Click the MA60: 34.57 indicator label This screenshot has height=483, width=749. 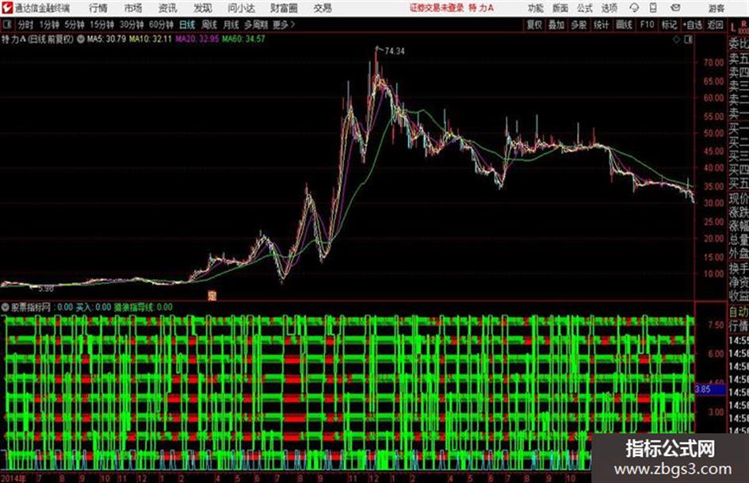pyautogui.click(x=243, y=39)
